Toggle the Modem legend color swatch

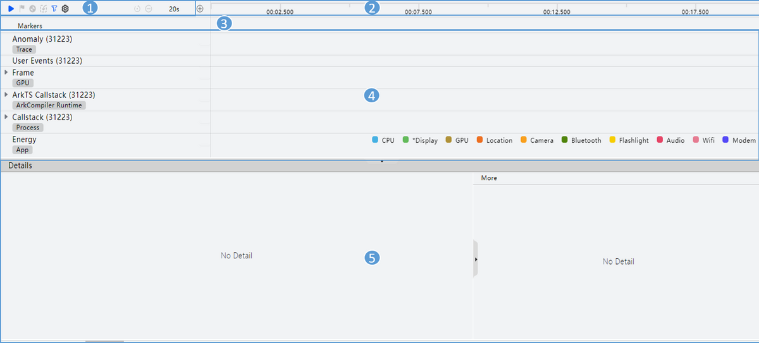725,140
